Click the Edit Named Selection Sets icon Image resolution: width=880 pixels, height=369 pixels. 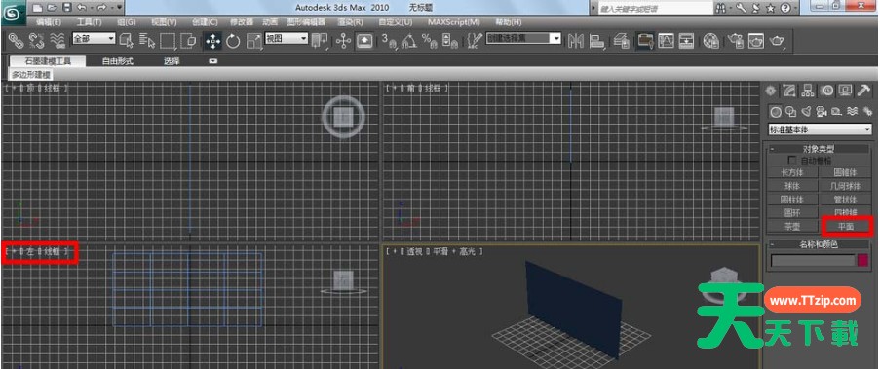pyautogui.click(x=475, y=40)
